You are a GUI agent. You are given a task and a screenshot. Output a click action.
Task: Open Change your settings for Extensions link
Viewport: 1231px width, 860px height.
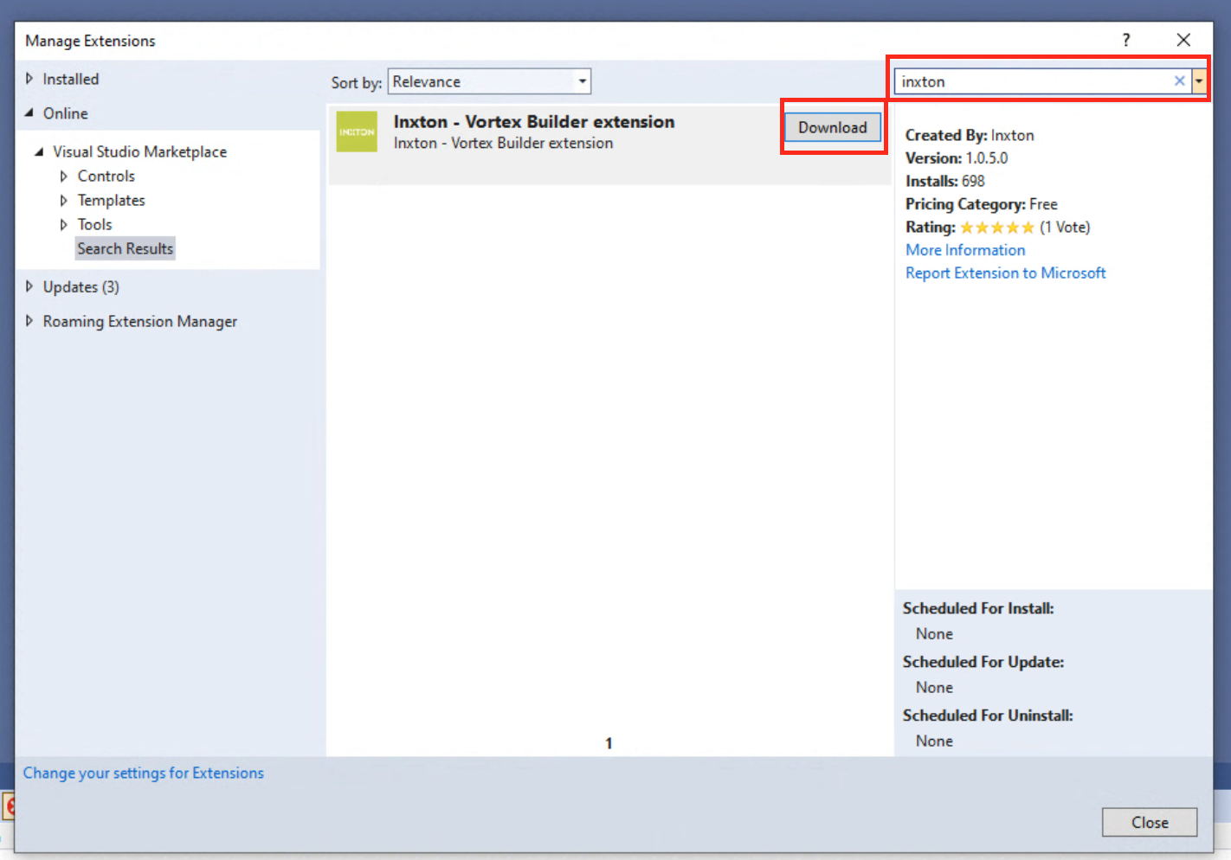click(144, 773)
